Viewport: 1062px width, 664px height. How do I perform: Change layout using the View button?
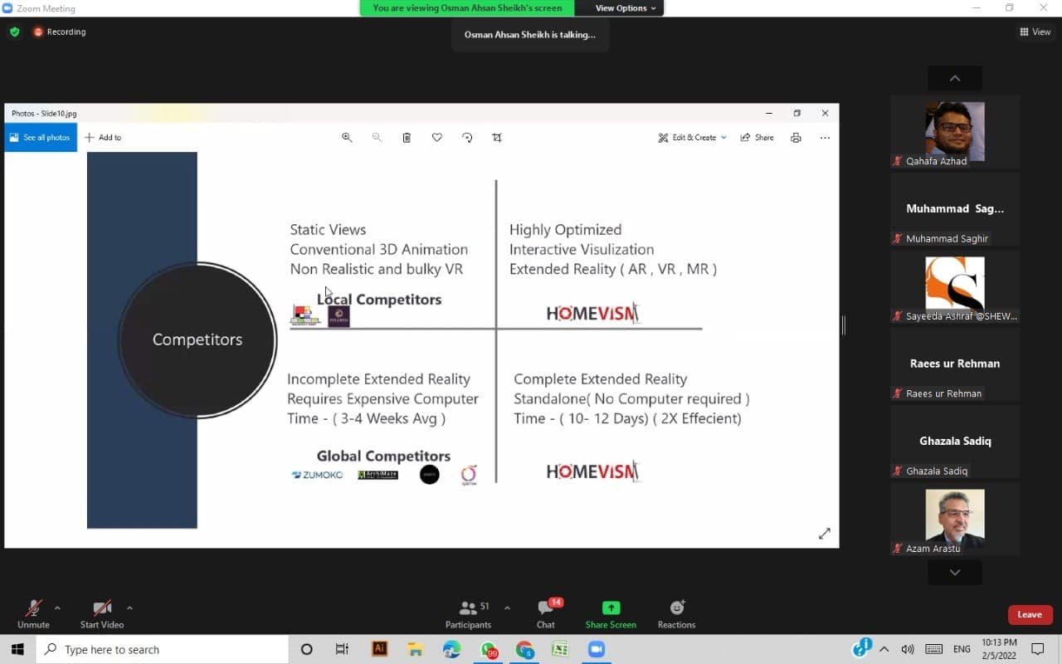pyautogui.click(x=1035, y=32)
